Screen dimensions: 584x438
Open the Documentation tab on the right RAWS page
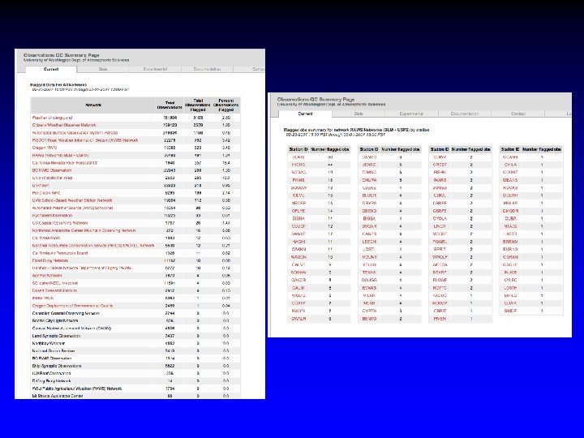tap(465, 114)
